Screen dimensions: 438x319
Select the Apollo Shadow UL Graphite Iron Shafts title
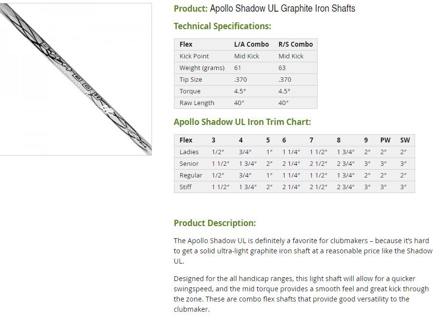tap(283, 8)
